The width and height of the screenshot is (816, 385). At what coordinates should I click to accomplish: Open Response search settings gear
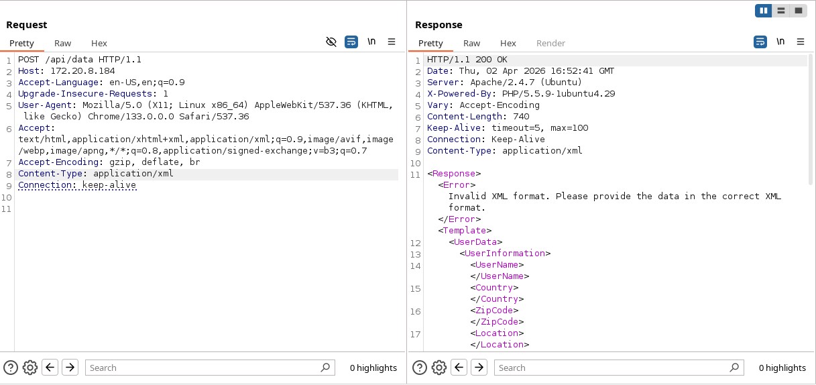439,368
